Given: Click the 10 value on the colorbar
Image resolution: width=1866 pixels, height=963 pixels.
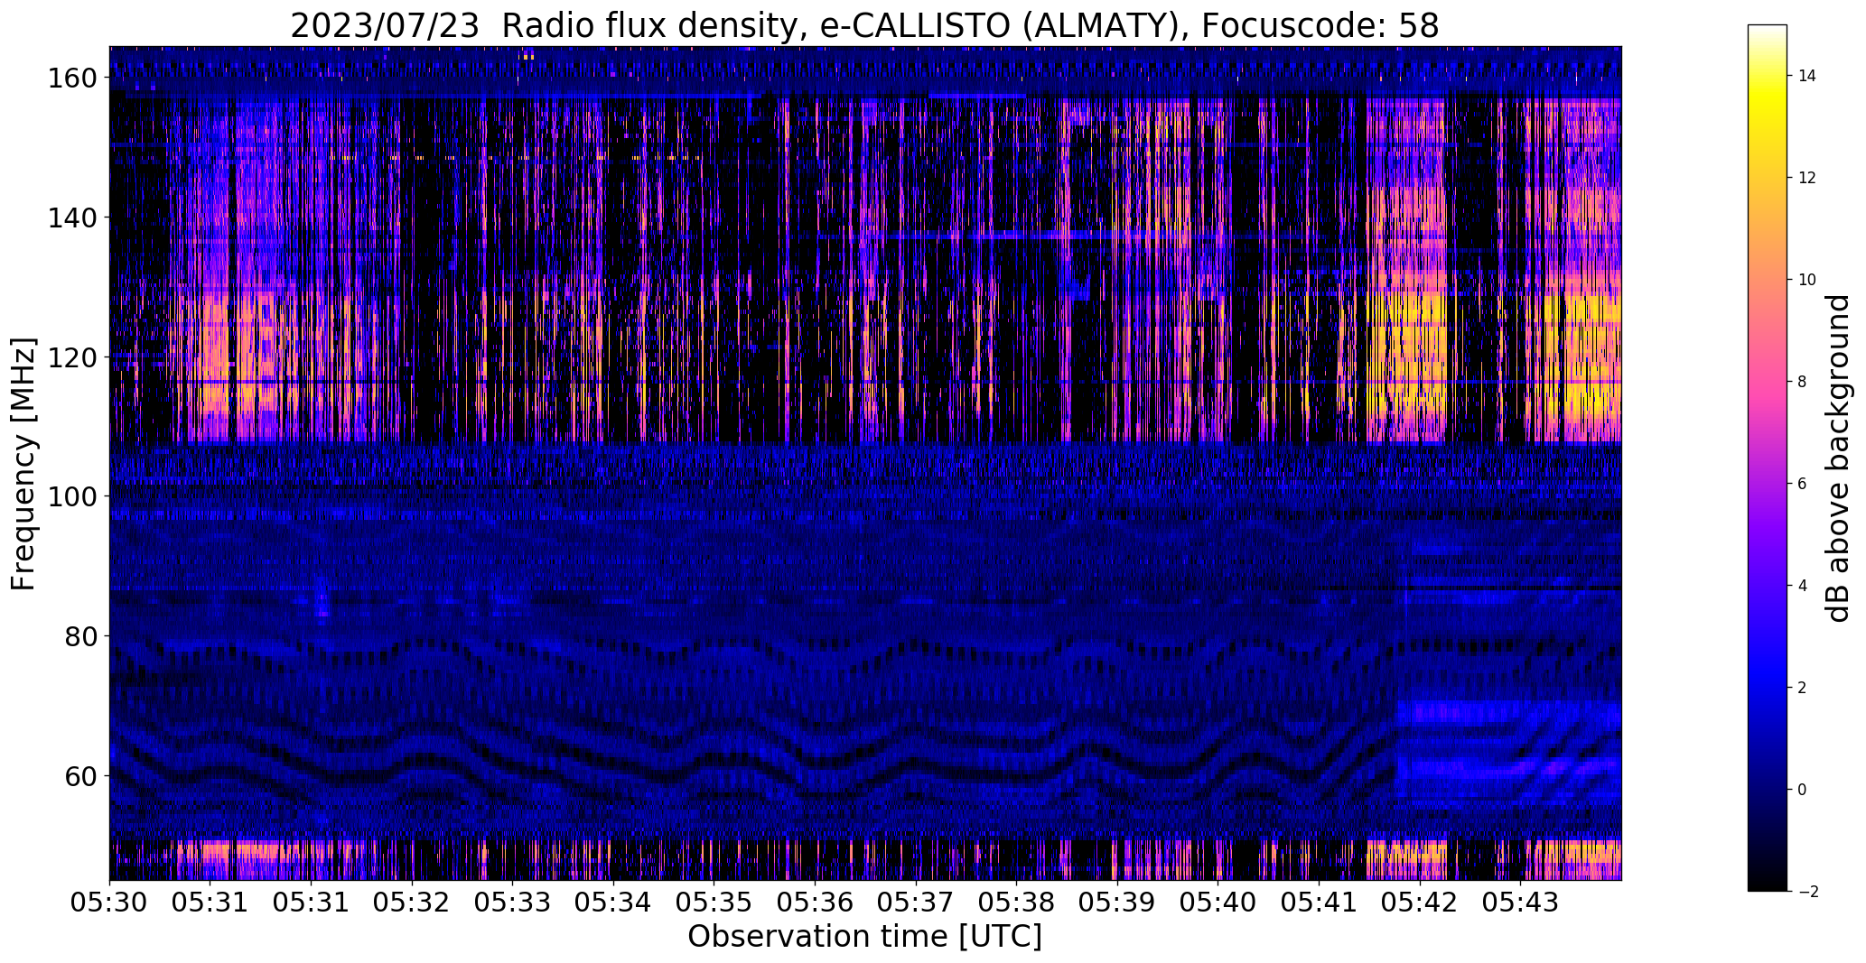Looking at the screenshot, I should 1807,280.
